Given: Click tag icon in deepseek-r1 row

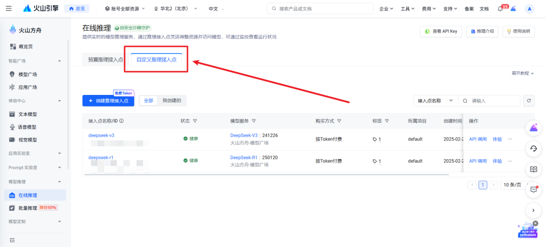Looking at the screenshot, I should (x=375, y=161).
